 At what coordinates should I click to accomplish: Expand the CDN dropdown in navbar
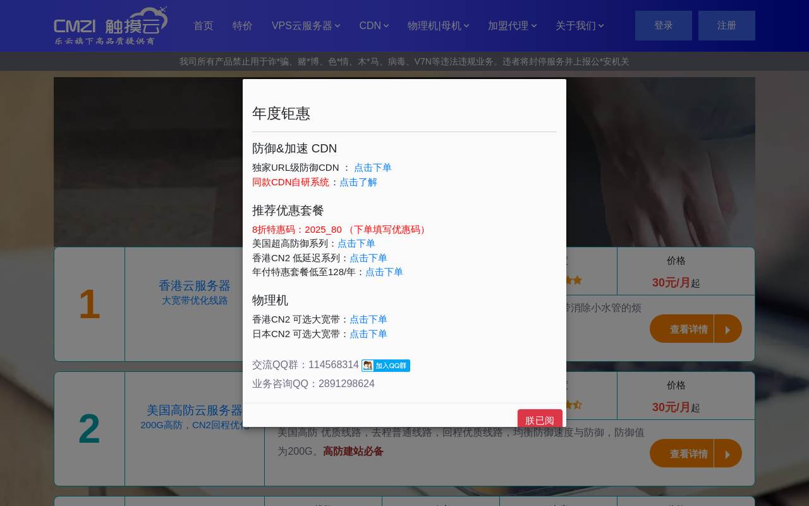click(374, 26)
